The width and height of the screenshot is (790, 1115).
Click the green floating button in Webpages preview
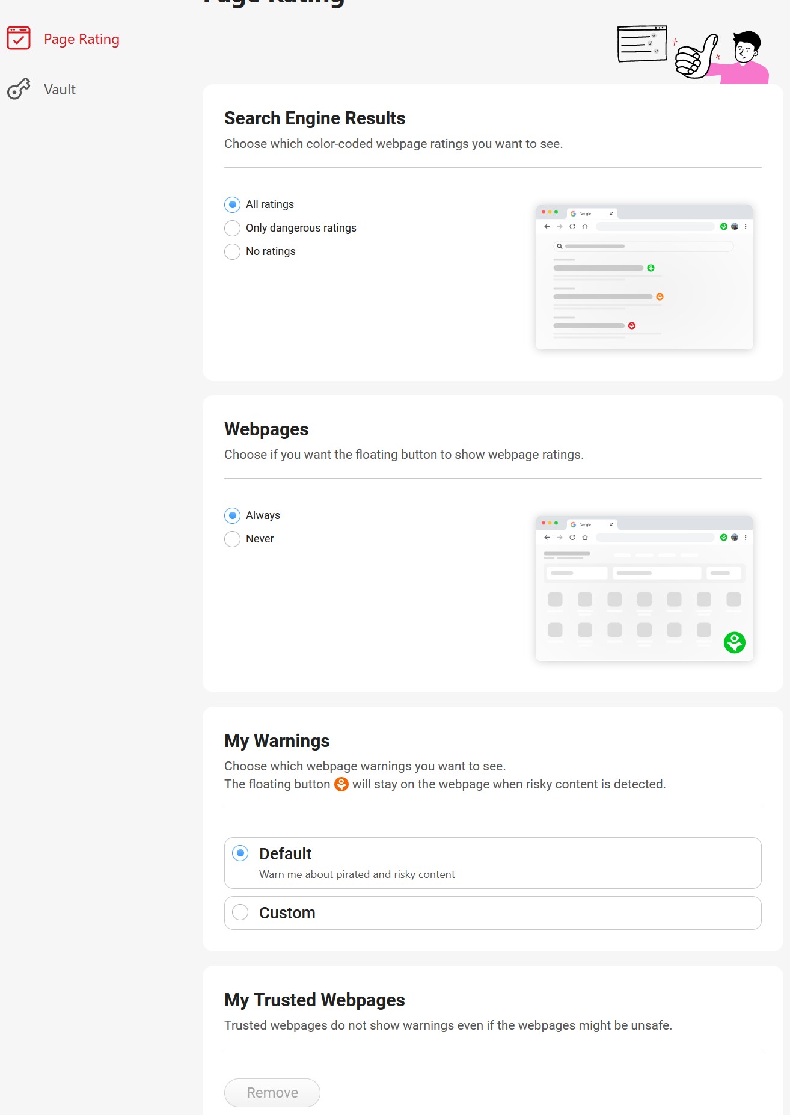tap(734, 642)
